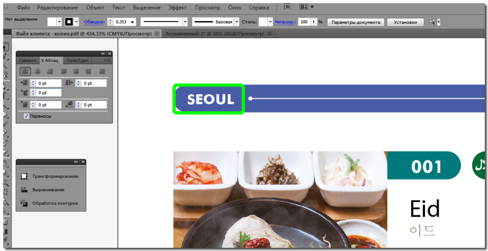Image resolution: width=488 pixels, height=251 pixels.
Task: Select align left paragraph icon
Action: click(x=26, y=71)
